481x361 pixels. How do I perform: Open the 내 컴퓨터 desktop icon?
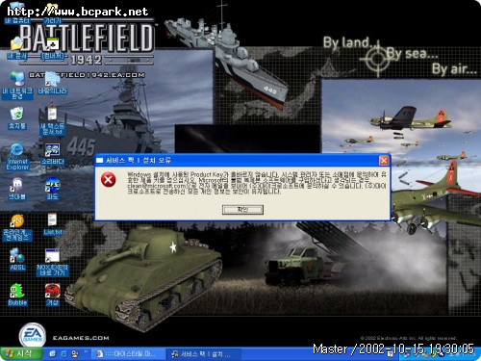coord(17,12)
